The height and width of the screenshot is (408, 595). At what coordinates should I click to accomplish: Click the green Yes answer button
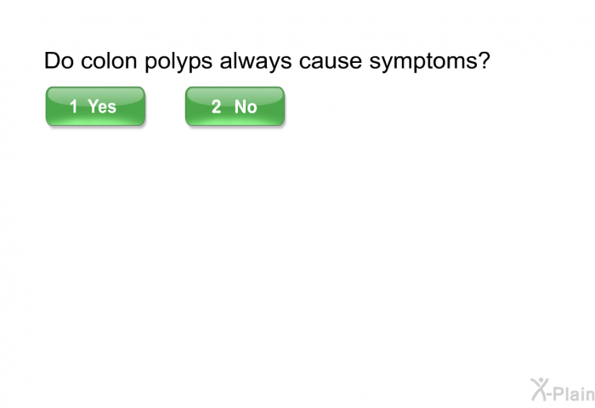point(95,106)
